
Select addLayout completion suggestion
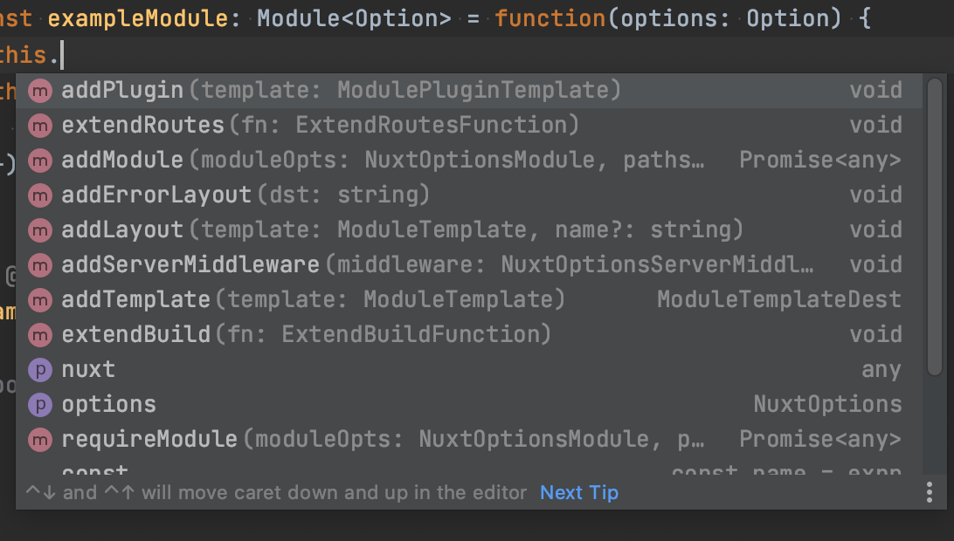[122, 230]
